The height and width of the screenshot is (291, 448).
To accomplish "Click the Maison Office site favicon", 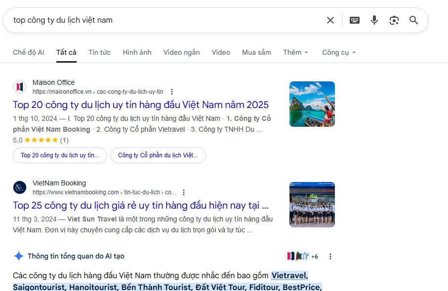I will click(20, 86).
